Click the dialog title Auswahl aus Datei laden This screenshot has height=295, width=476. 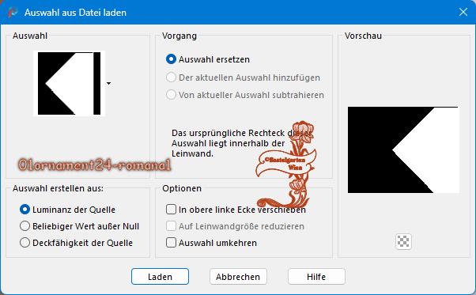pyautogui.click(x=75, y=13)
